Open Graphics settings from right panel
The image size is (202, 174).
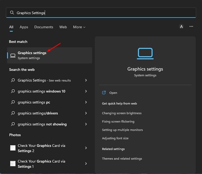click(113, 93)
